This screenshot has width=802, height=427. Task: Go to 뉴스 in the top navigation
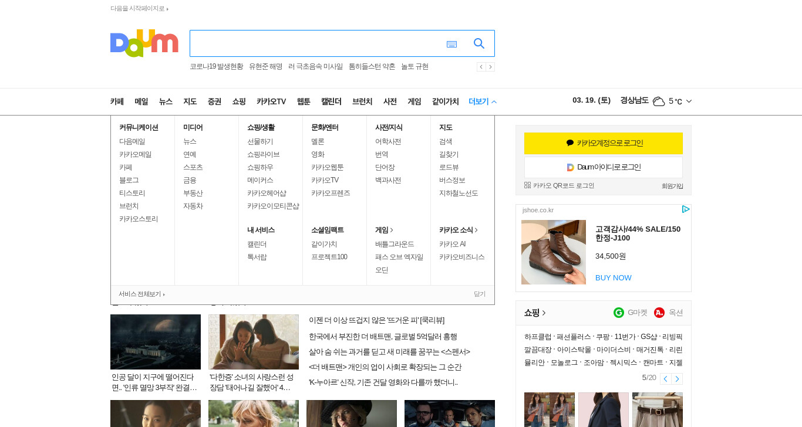[166, 101]
